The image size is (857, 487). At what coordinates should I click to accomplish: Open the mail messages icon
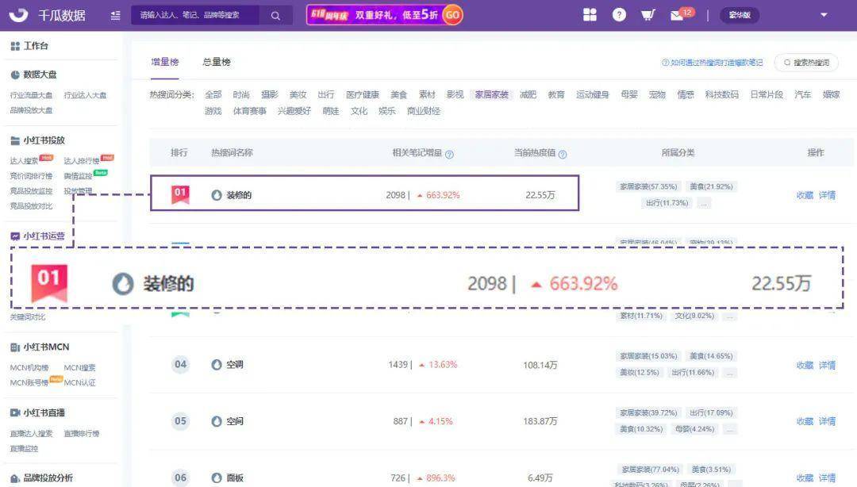[x=677, y=15]
